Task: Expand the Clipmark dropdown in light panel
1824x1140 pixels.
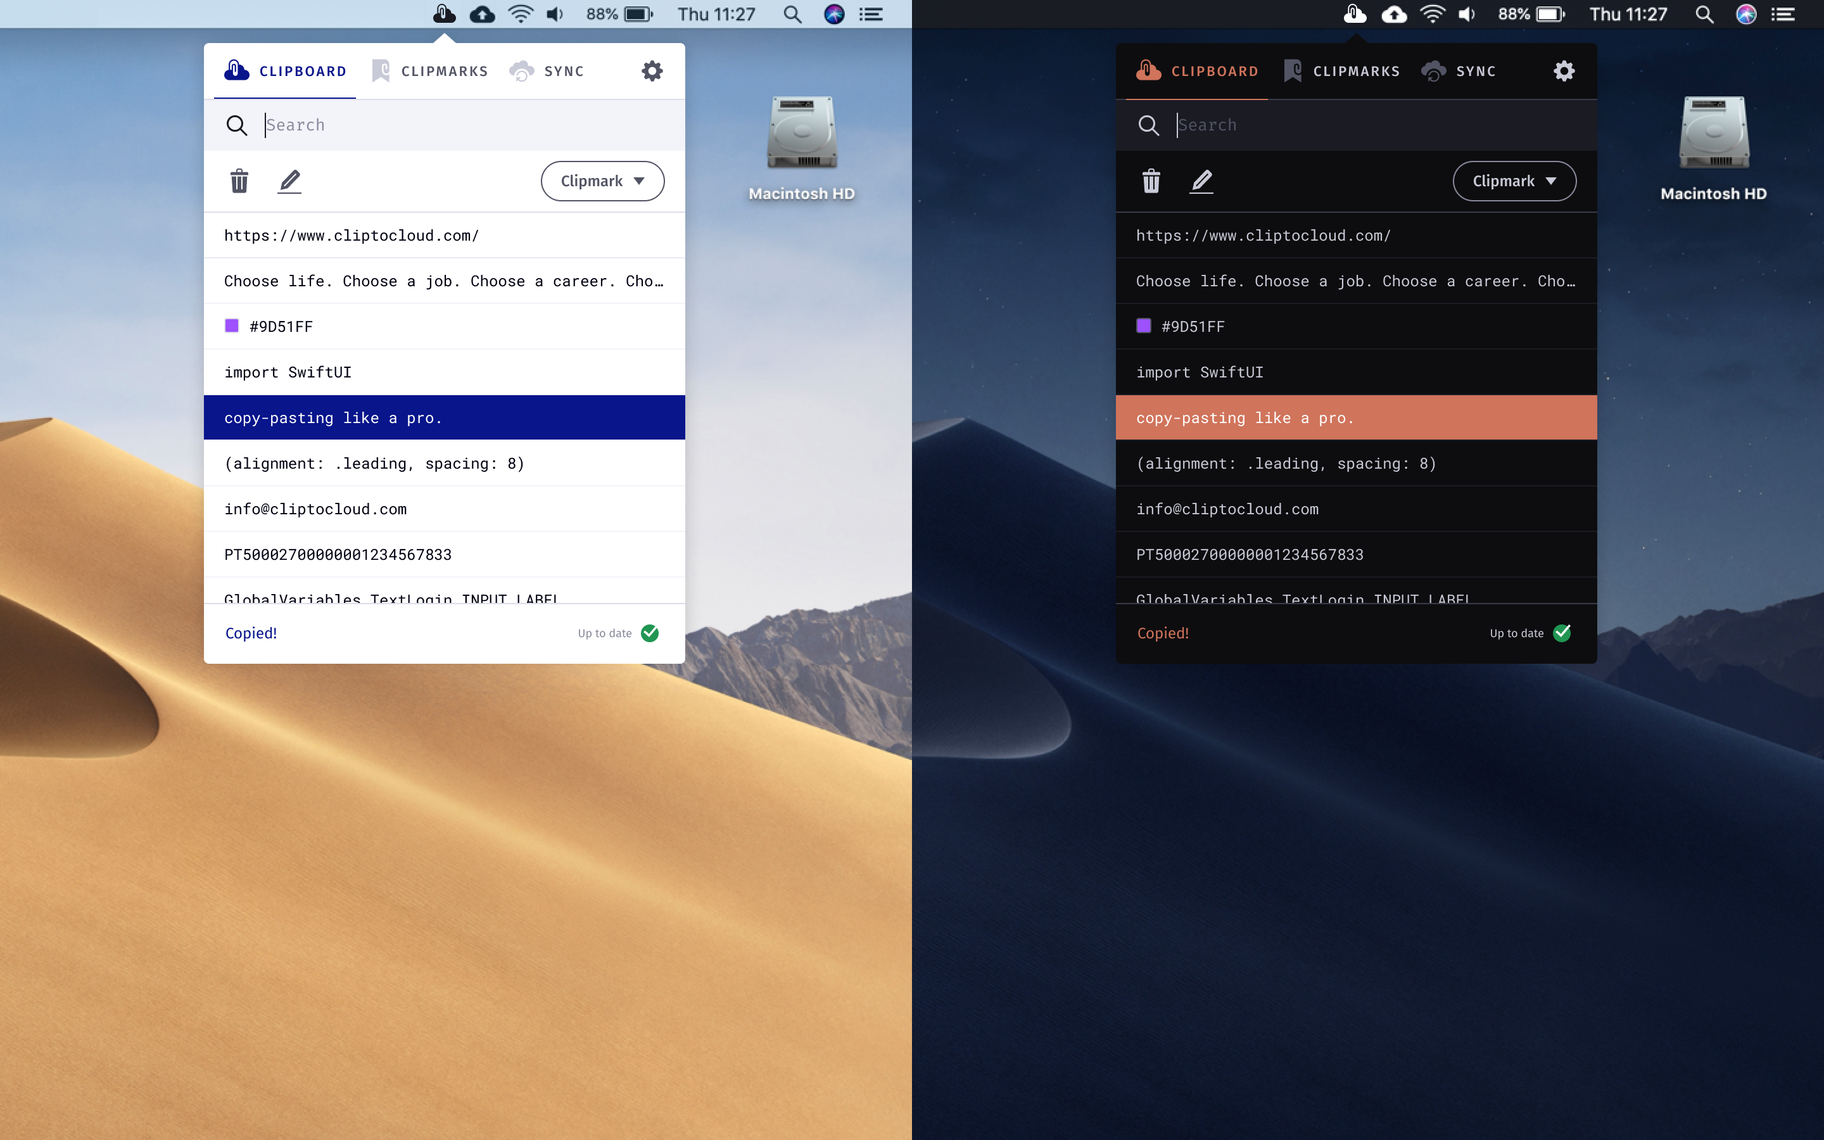Action: [602, 181]
